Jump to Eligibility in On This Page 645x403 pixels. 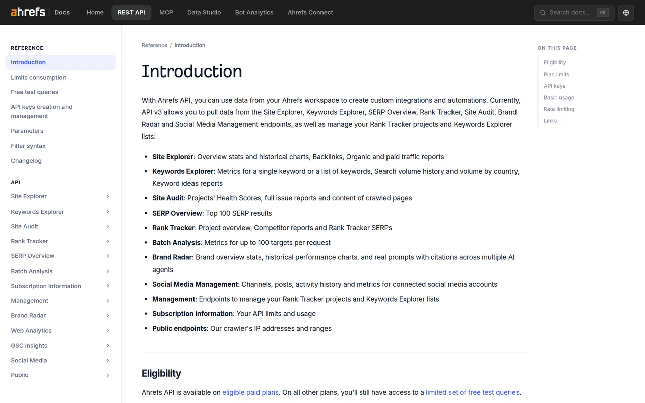(555, 62)
